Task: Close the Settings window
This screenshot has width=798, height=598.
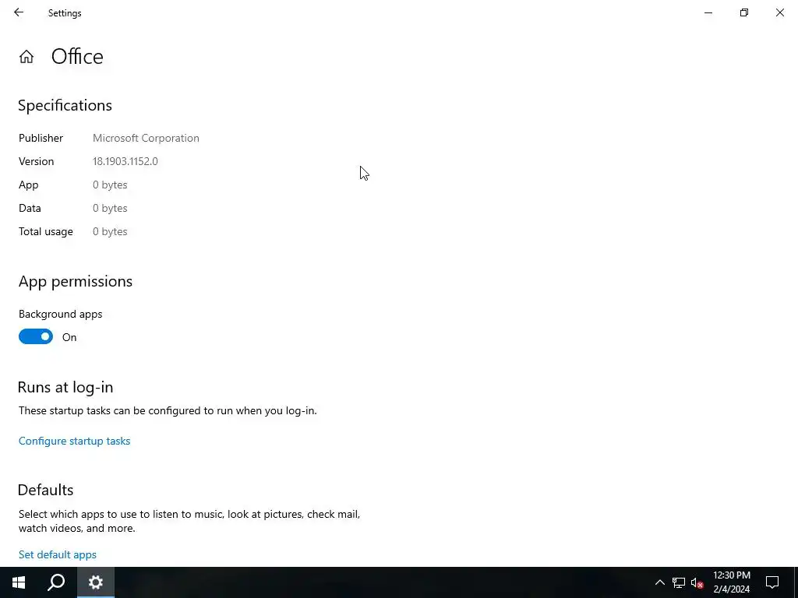Action: coord(779,12)
